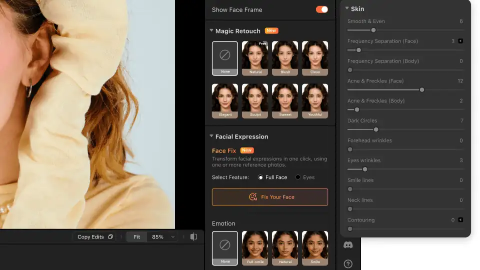Click the orange New badge beside Magic Retouch
This screenshot has height=270, width=480.
pyautogui.click(x=271, y=30)
